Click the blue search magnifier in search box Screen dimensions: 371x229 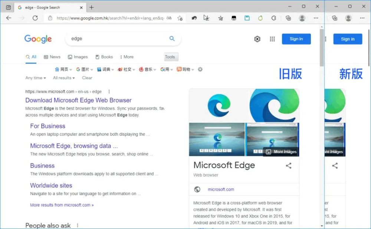click(x=172, y=38)
